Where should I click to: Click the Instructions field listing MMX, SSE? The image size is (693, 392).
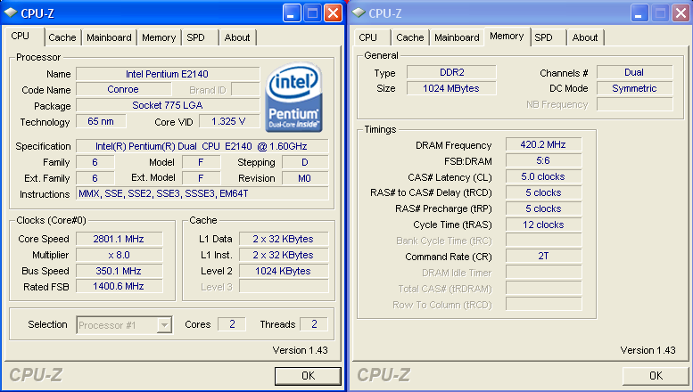point(202,194)
